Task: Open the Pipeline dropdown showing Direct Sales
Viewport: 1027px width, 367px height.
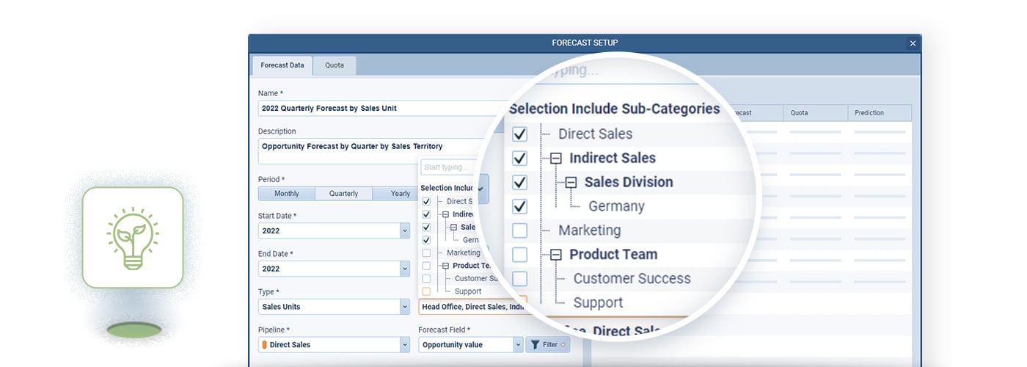Action: 334,345
